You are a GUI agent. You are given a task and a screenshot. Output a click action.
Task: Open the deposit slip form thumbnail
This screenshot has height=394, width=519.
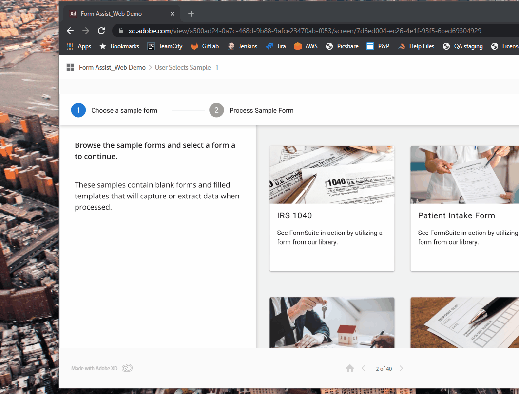click(x=465, y=322)
